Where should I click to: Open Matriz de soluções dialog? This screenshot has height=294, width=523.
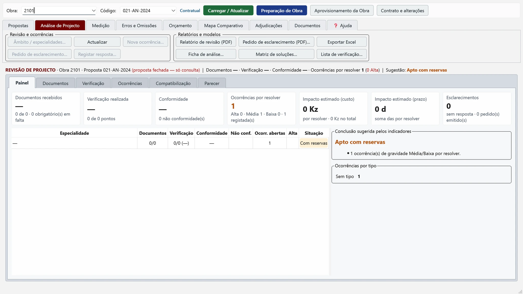coord(276,54)
